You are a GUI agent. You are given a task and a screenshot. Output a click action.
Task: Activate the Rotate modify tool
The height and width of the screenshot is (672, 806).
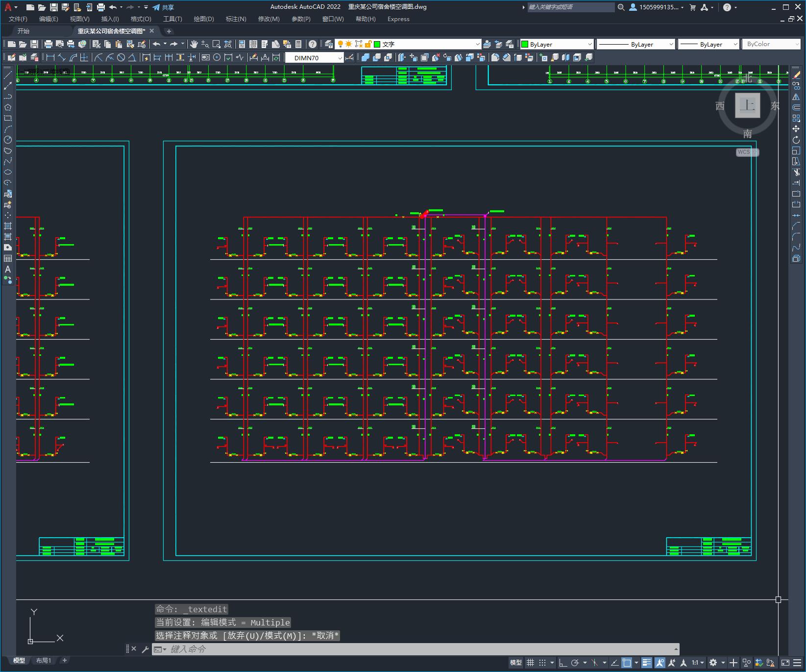(x=796, y=140)
